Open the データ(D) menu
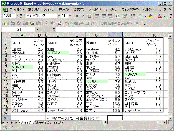The image size is (174, 131). click(x=111, y=9)
